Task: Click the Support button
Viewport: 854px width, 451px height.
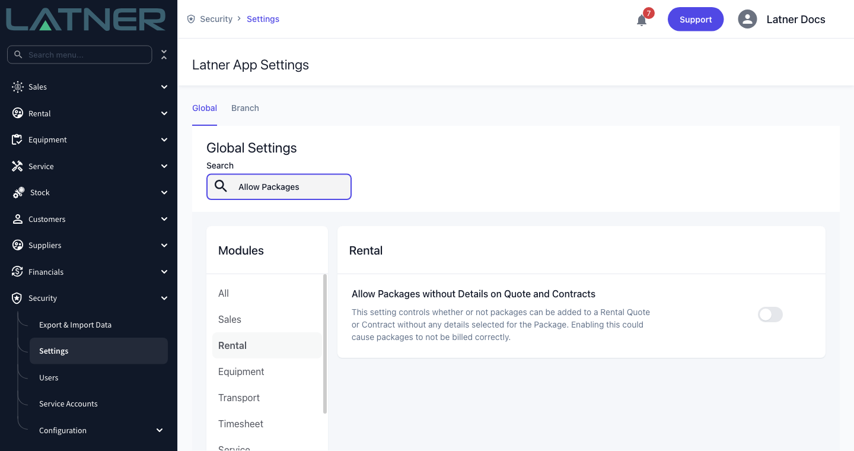Action: coord(696,19)
